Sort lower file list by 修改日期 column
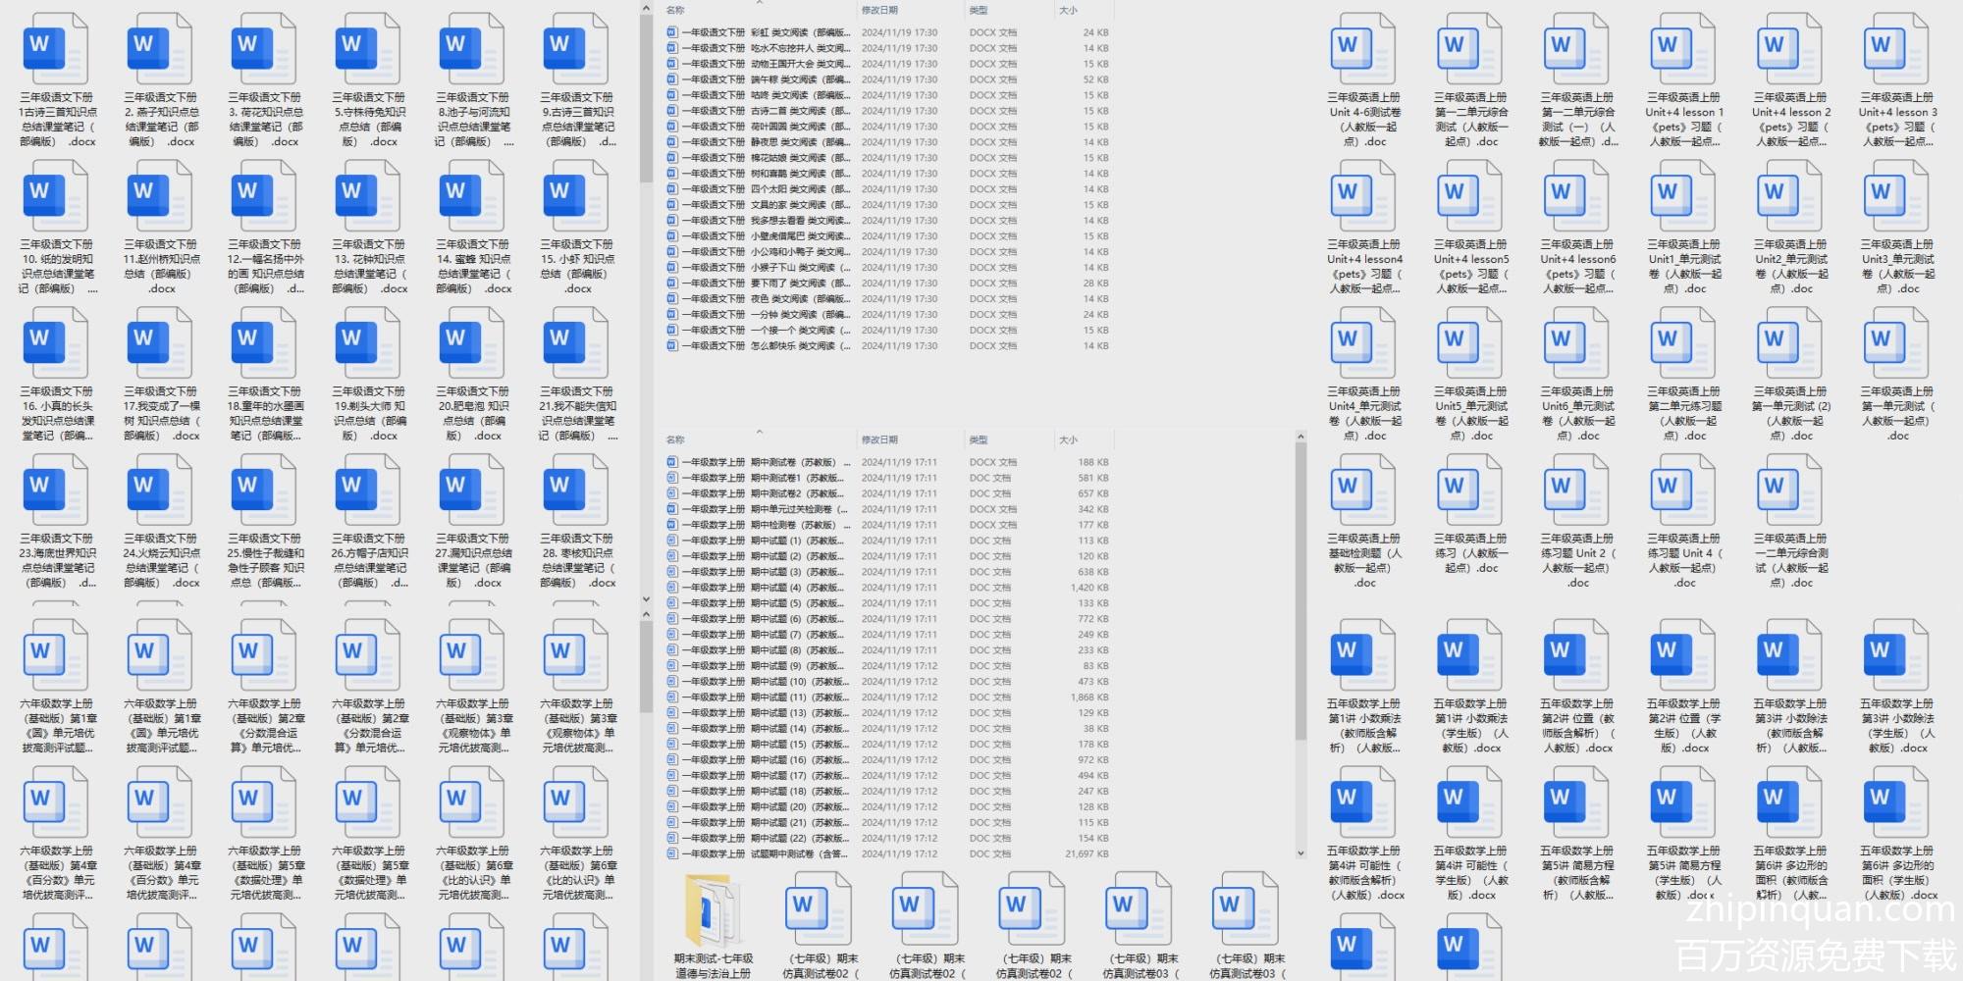 879,440
